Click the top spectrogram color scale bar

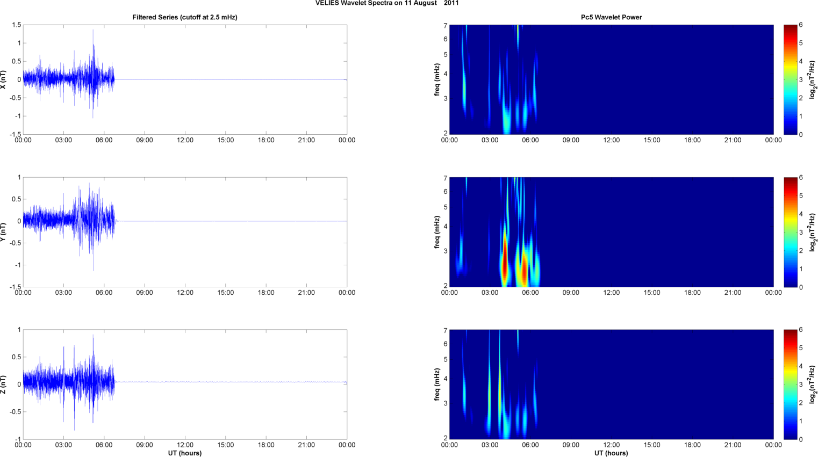(x=790, y=79)
